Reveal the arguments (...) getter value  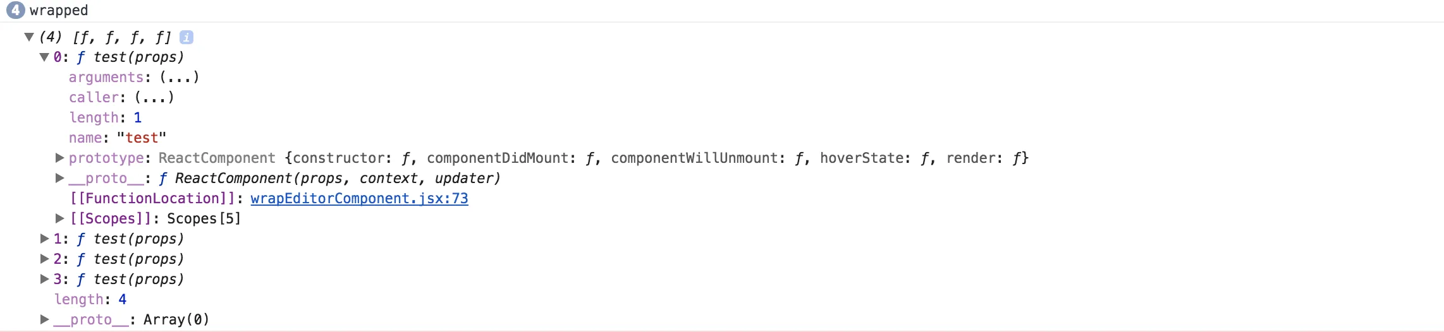pyautogui.click(x=180, y=78)
